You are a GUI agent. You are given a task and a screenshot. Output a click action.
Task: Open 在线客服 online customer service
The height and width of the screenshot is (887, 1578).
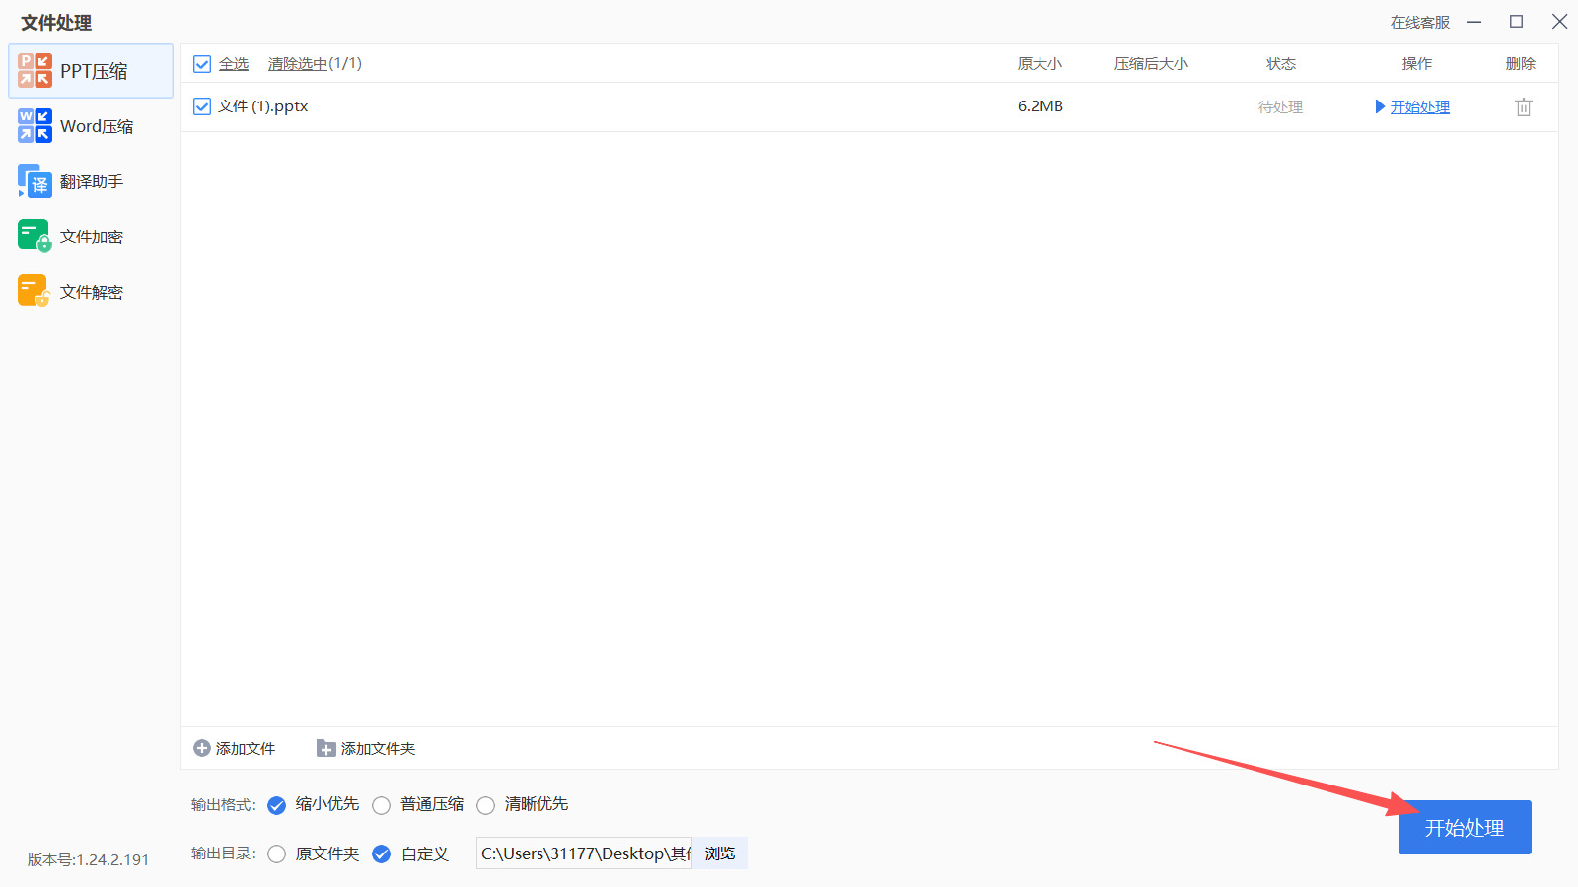1419,21
